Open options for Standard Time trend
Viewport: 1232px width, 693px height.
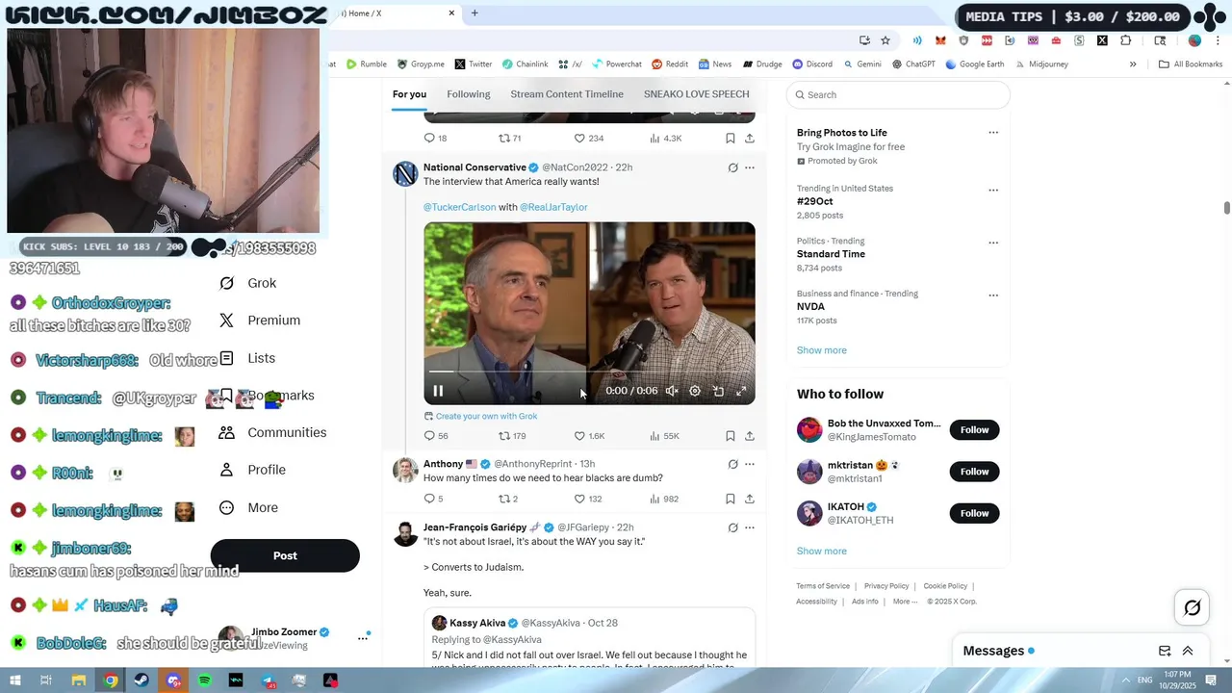[x=993, y=243]
